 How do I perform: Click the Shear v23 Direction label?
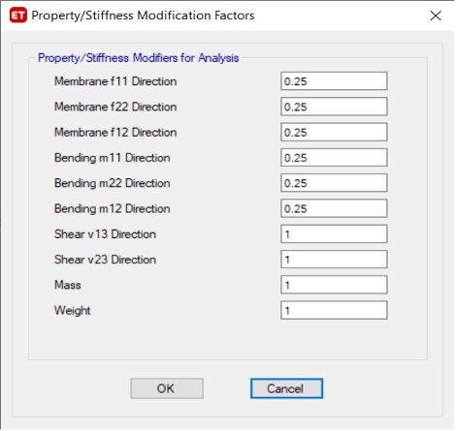pyautogui.click(x=105, y=260)
